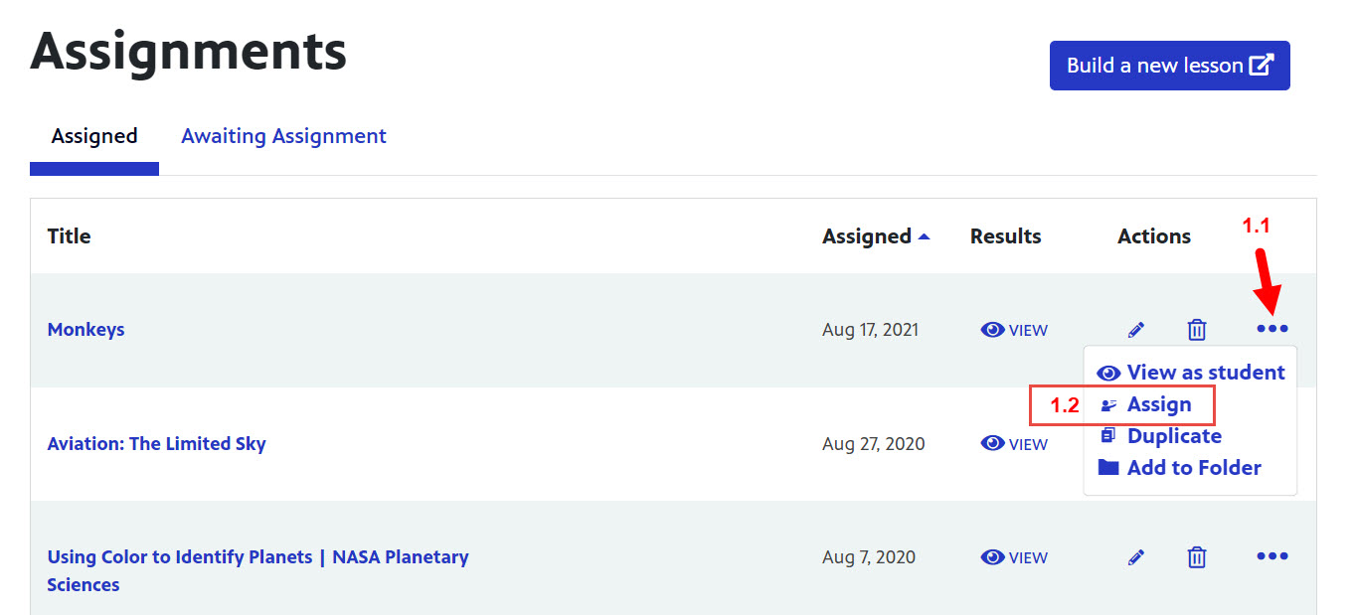Click the trash icon for Monkeys
Image resolution: width=1355 pixels, height=615 pixels.
point(1197,330)
